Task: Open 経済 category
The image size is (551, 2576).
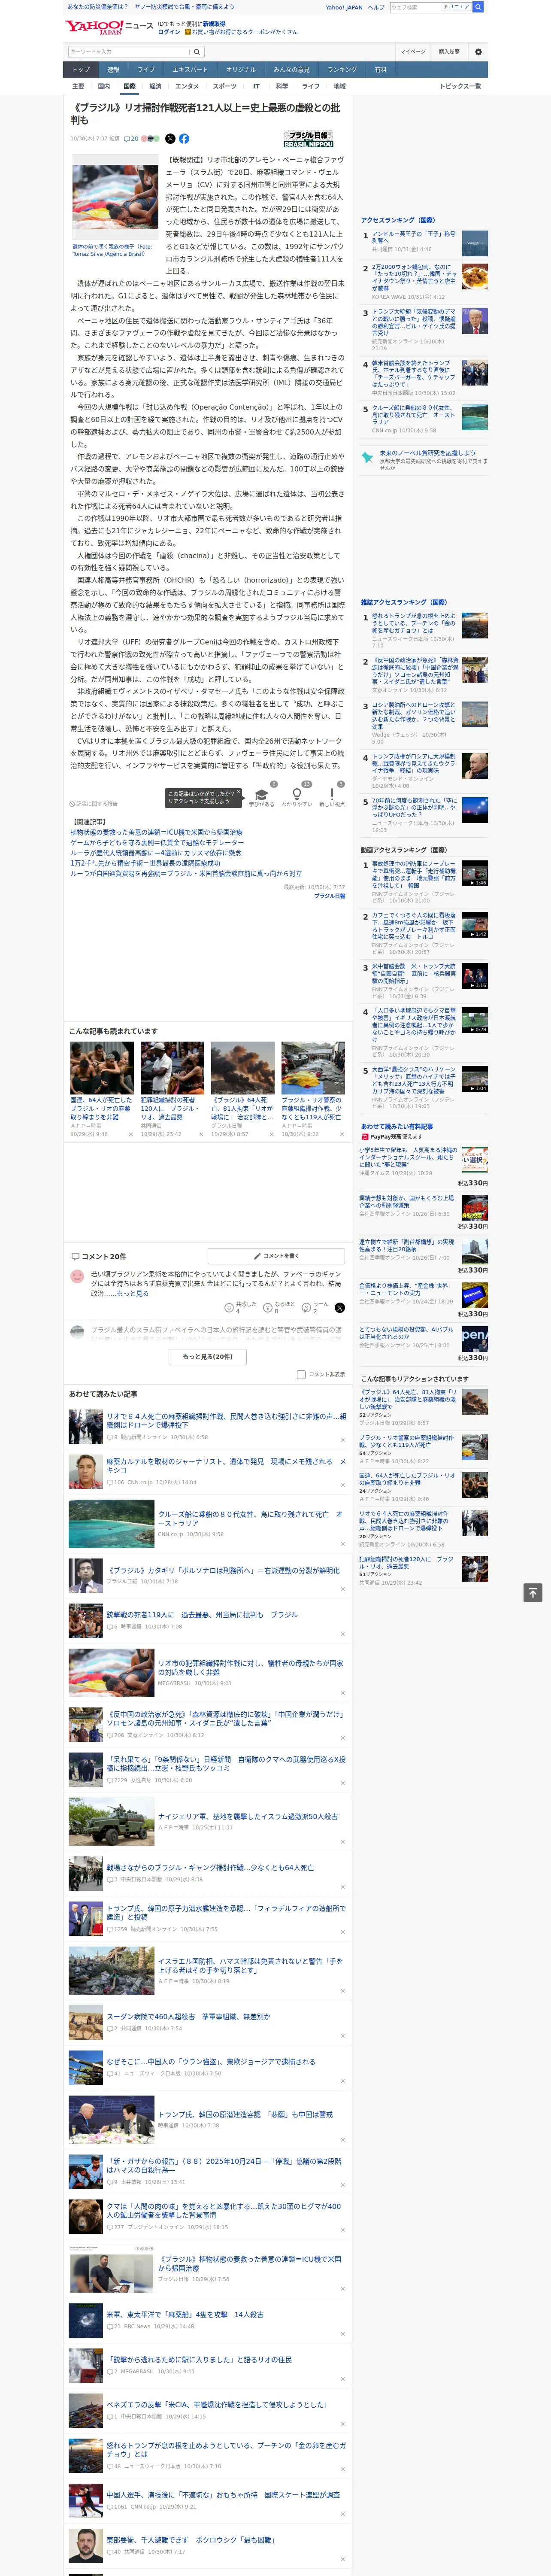Action: 155,86
